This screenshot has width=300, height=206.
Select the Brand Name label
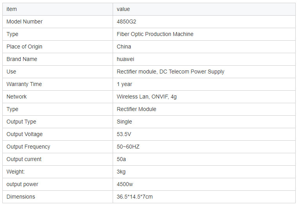click(x=22, y=59)
